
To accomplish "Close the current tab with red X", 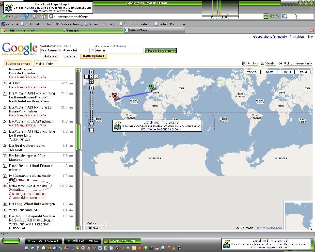I will pos(312,30).
